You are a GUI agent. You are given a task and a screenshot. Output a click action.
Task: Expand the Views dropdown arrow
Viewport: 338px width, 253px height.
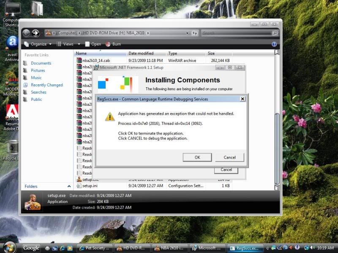click(x=79, y=44)
